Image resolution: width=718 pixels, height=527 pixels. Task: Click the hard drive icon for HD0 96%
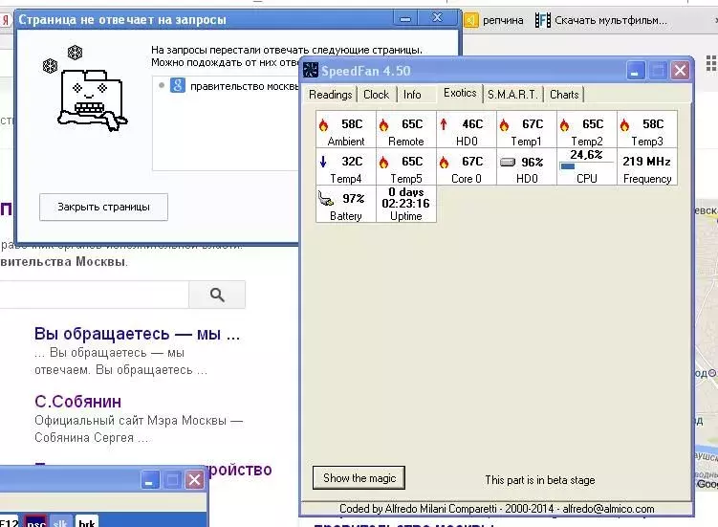(x=508, y=162)
